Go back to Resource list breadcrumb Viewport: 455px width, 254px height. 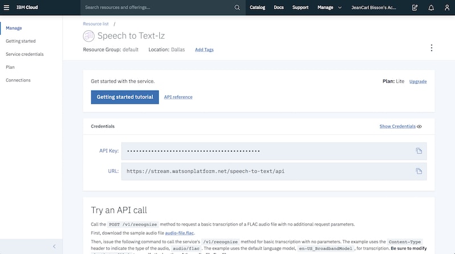[x=96, y=24]
